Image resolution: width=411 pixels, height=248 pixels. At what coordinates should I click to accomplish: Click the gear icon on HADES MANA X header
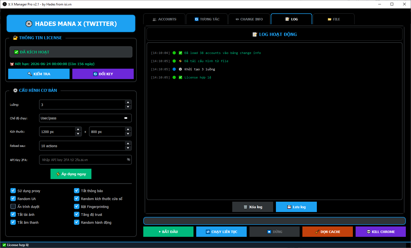[x=29, y=24]
